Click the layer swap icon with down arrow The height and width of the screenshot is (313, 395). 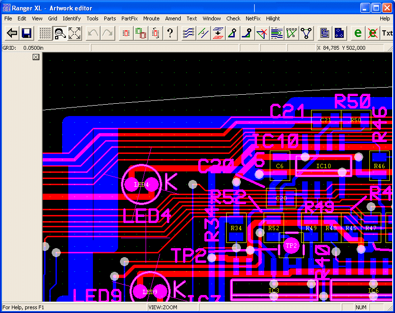coord(218,33)
